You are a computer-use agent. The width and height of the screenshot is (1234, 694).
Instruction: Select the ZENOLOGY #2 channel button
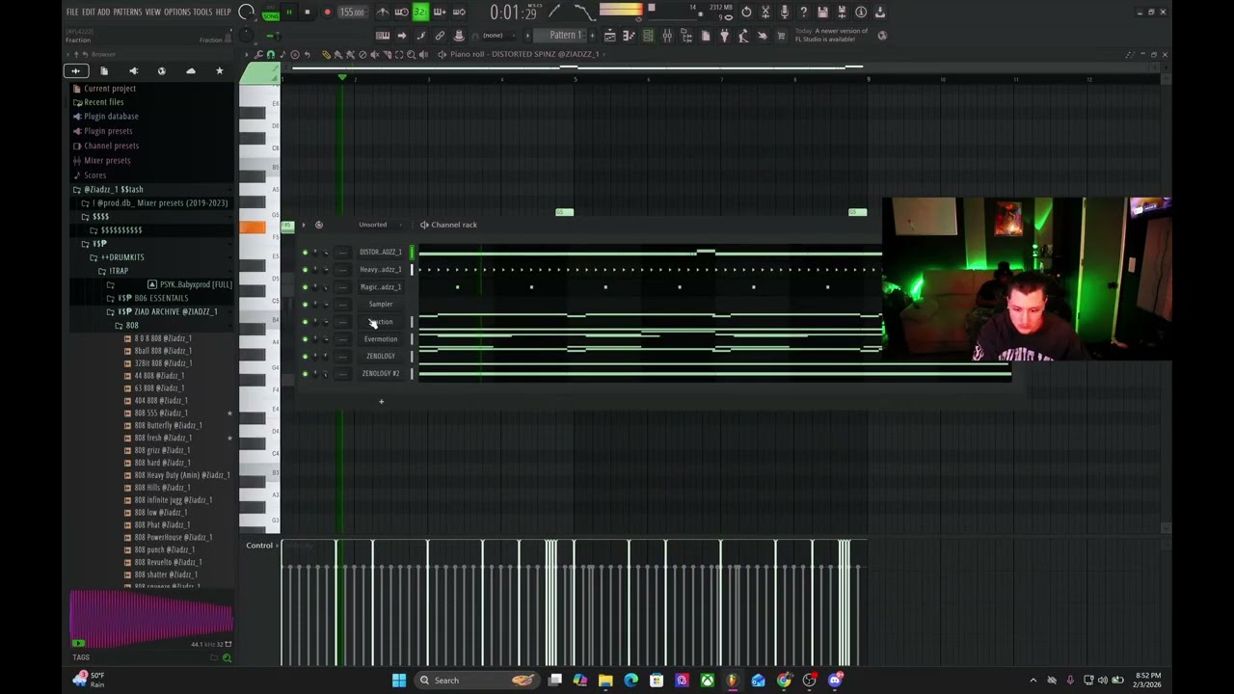381,374
